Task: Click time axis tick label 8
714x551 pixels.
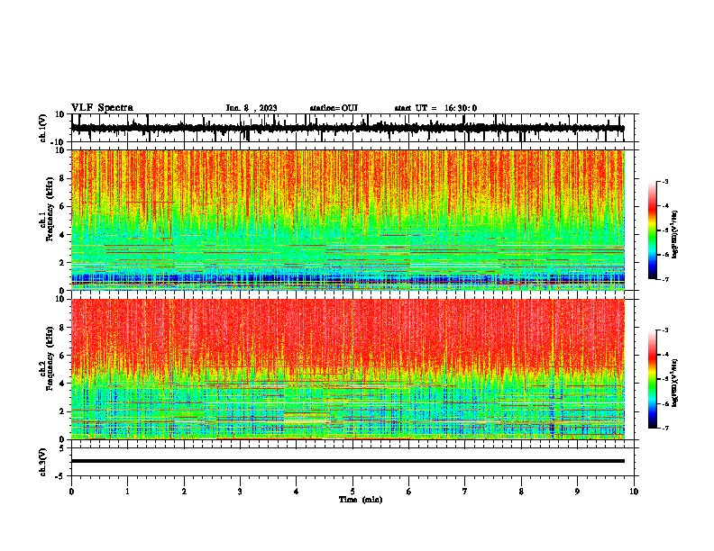Action: click(x=521, y=492)
